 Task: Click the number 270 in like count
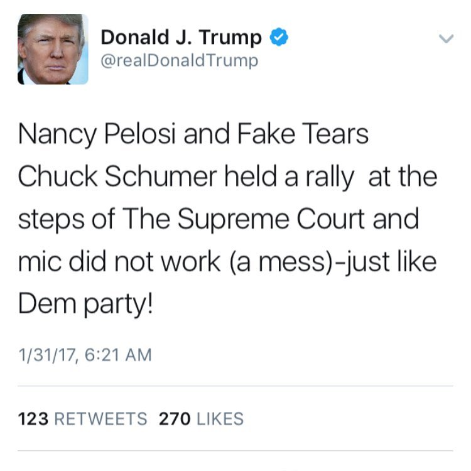pos(175,419)
